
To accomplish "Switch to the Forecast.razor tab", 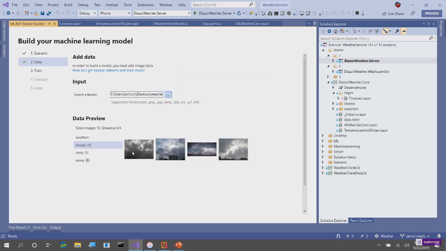I will pyautogui.click(x=69, y=24).
